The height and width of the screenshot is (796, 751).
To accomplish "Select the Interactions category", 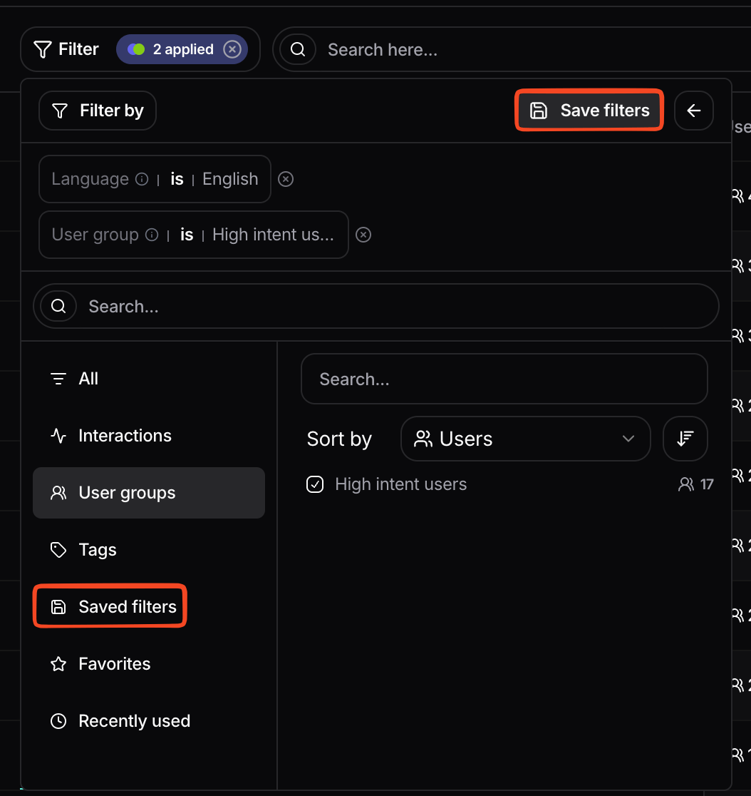I will point(149,436).
